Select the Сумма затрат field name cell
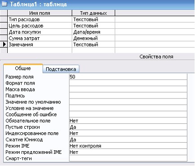The width and height of the screenshot is (195, 166). tap(40, 38)
